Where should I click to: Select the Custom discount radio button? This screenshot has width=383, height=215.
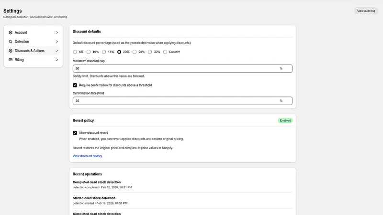[x=165, y=52]
